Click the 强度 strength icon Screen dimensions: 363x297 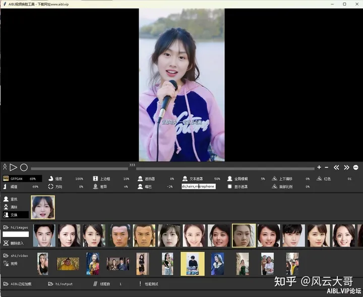[50, 178]
